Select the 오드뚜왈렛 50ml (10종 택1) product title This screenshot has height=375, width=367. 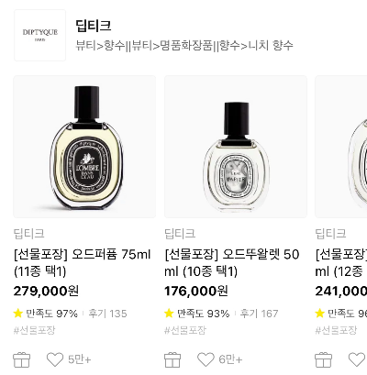pyautogui.click(x=232, y=262)
